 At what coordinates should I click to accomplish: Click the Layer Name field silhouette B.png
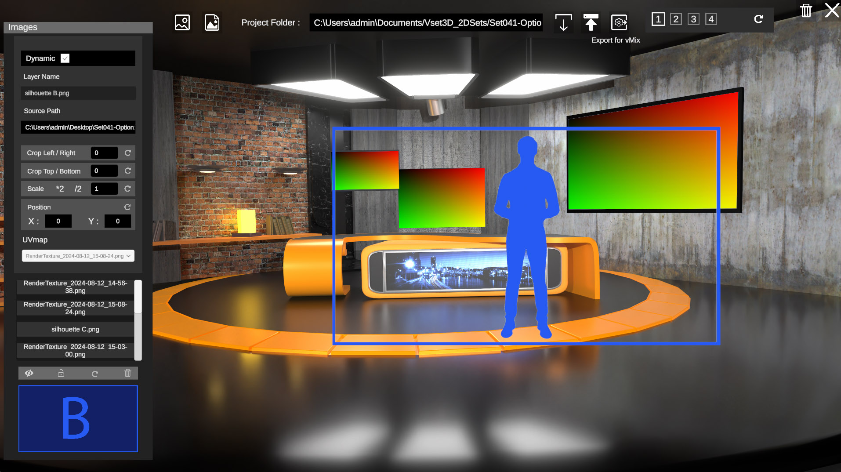click(x=78, y=93)
